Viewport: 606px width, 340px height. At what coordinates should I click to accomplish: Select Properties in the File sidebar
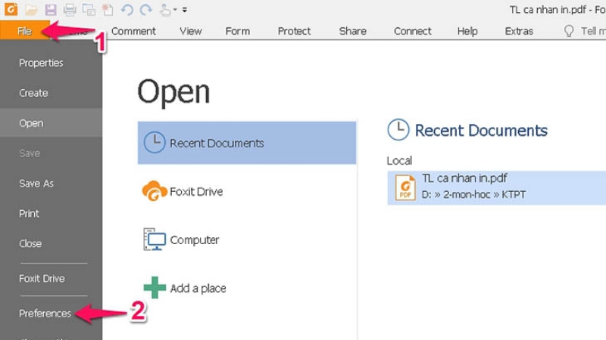coord(41,63)
